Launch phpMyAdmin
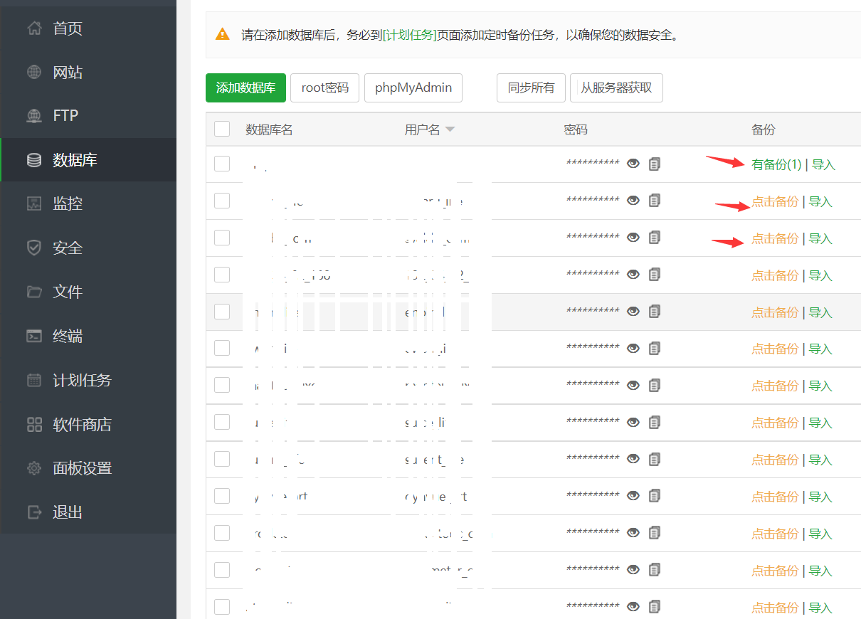Viewport: 861px width, 619px height. [413, 88]
